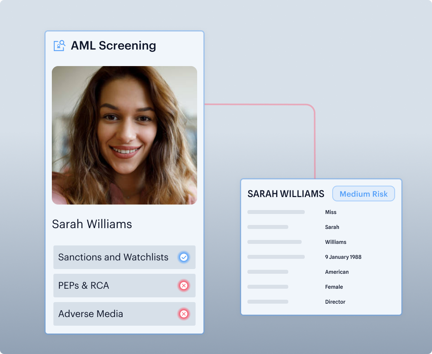Select the Adverse Media row
The height and width of the screenshot is (354, 432).
point(118,314)
